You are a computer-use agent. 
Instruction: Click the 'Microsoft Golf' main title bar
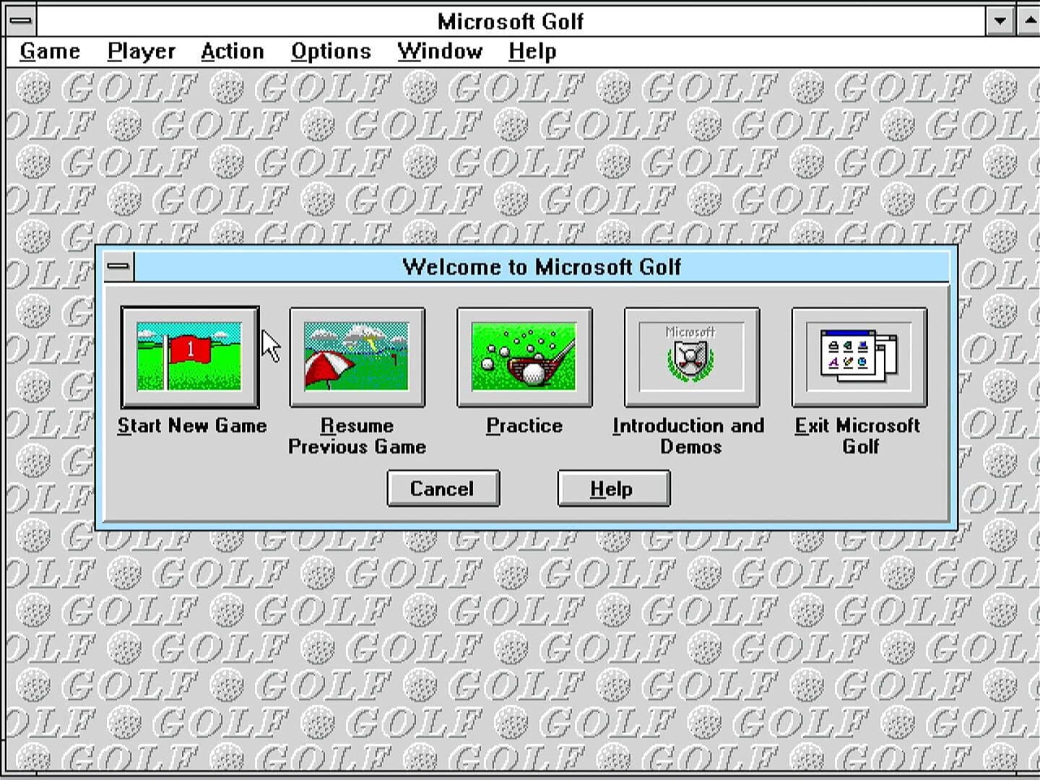coord(510,20)
